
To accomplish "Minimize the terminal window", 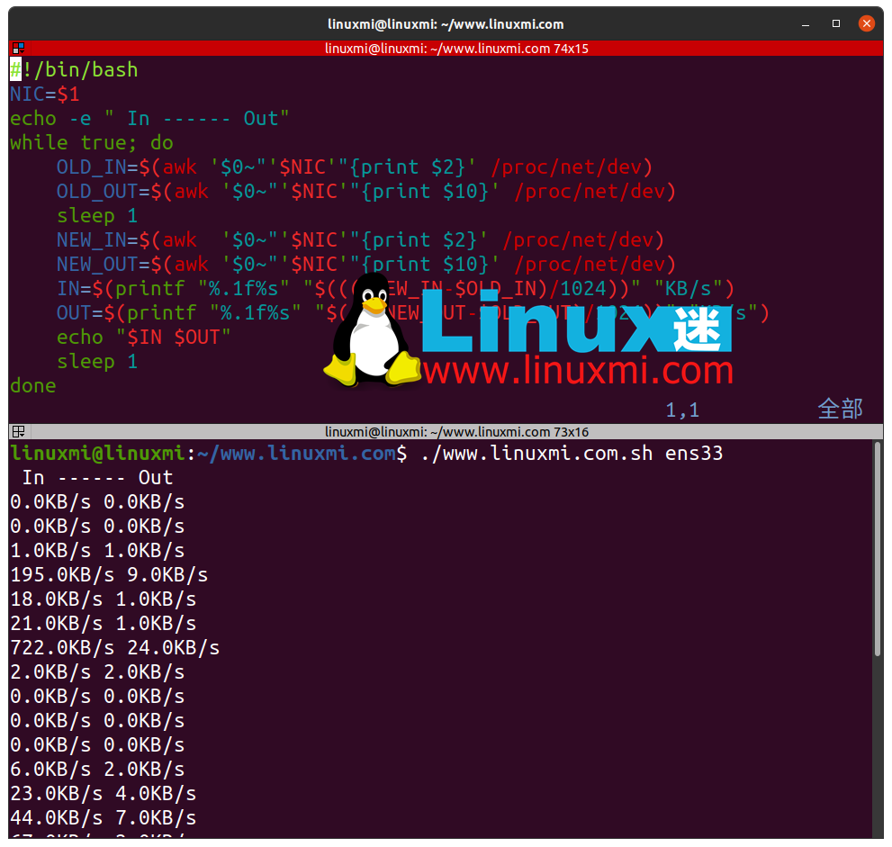I will [x=805, y=24].
